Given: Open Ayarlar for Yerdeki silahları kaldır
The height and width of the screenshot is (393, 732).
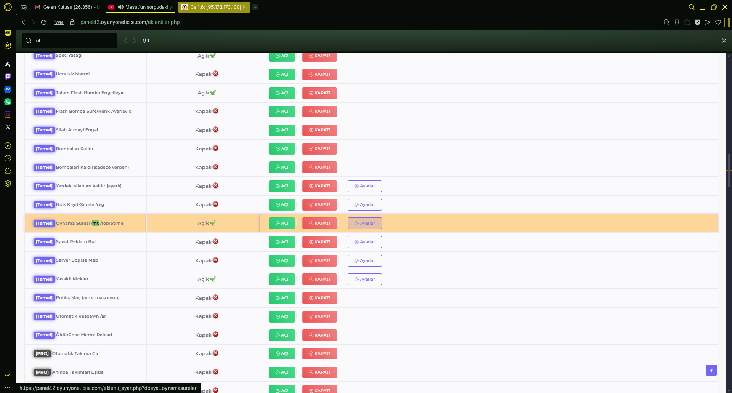Looking at the screenshot, I should 364,186.
